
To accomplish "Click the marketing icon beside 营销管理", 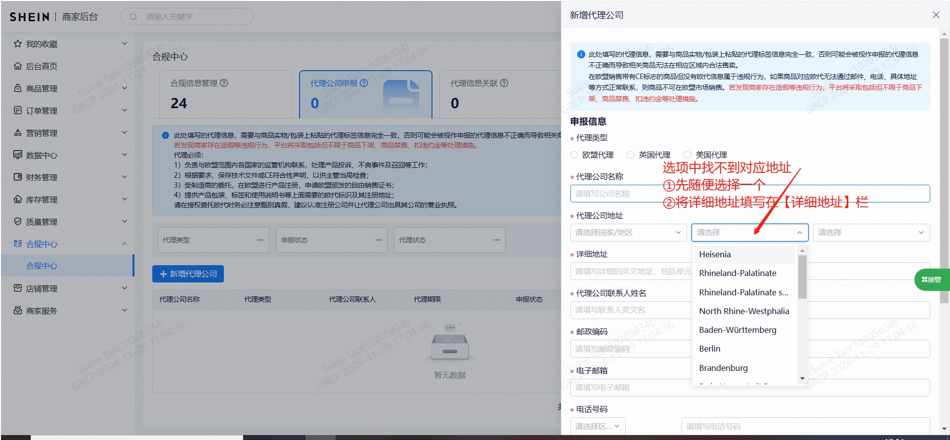I will click(x=18, y=133).
